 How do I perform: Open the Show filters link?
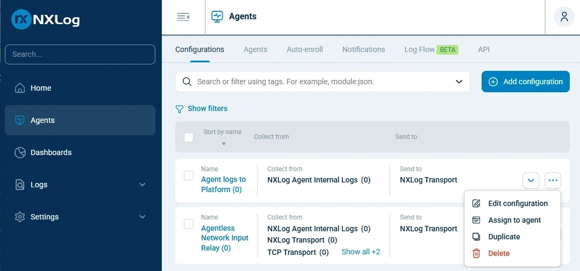point(207,108)
